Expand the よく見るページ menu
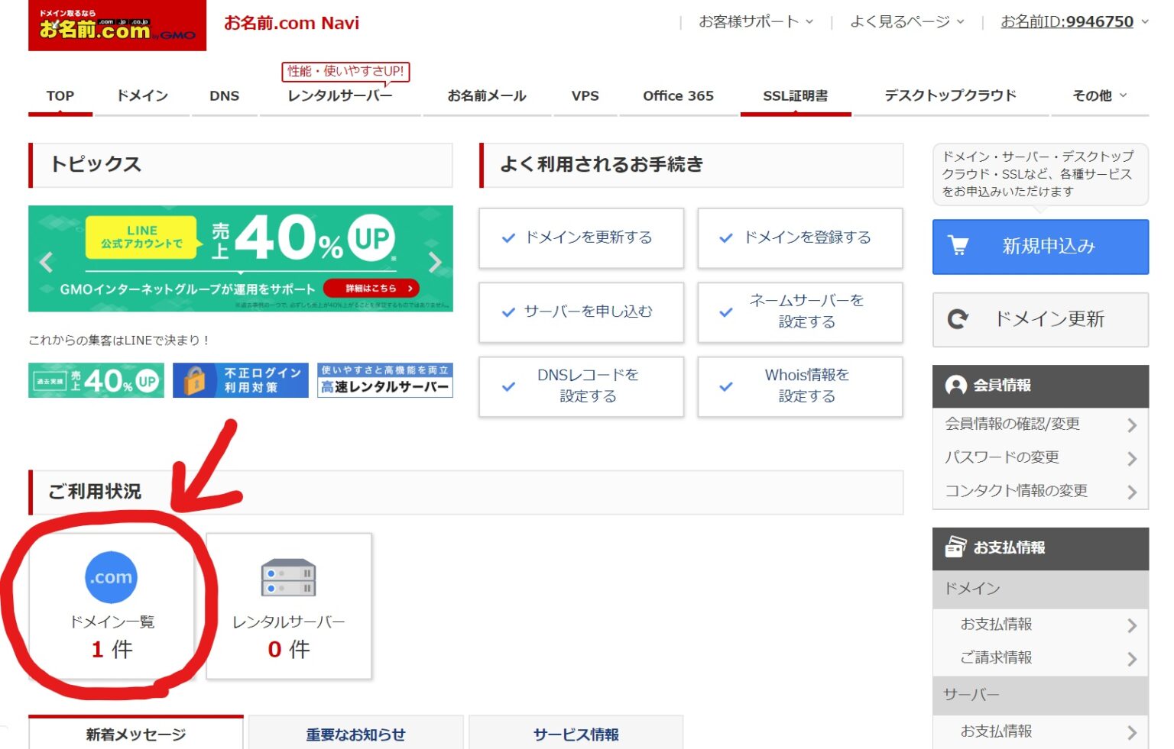This screenshot has height=749, width=1174. pos(906,22)
